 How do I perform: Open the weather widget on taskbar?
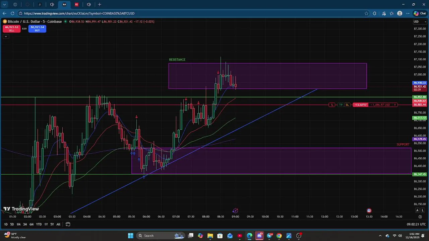tap(14, 236)
